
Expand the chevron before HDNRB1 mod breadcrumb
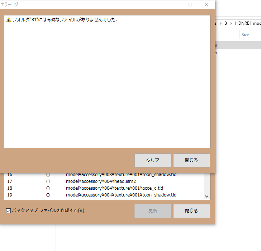(231, 23)
